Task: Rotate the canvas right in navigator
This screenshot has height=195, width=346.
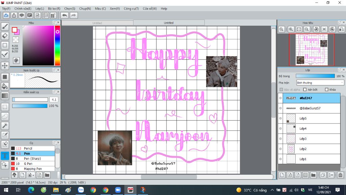Action: [x=332, y=29]
